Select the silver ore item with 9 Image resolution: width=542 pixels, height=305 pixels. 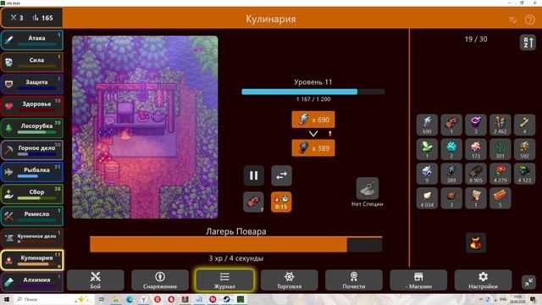click(427, 174)
